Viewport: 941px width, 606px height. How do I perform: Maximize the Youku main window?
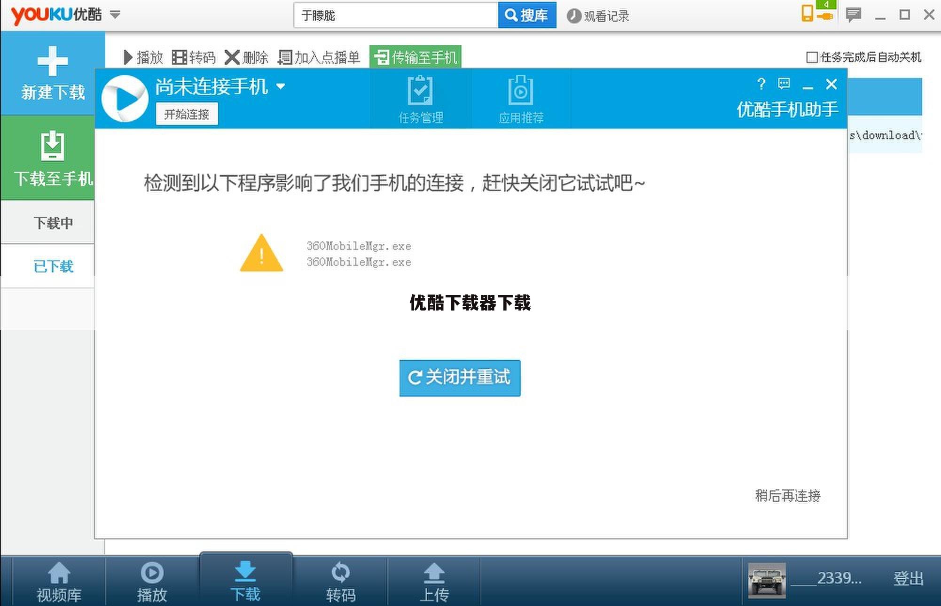904,15
